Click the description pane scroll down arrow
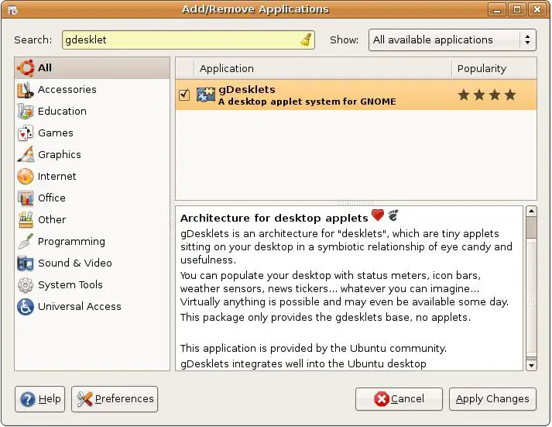 tap(531, 364)
